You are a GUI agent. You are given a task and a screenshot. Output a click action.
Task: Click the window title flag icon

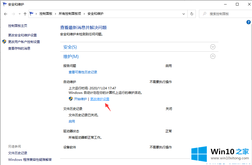click(5, 4)
